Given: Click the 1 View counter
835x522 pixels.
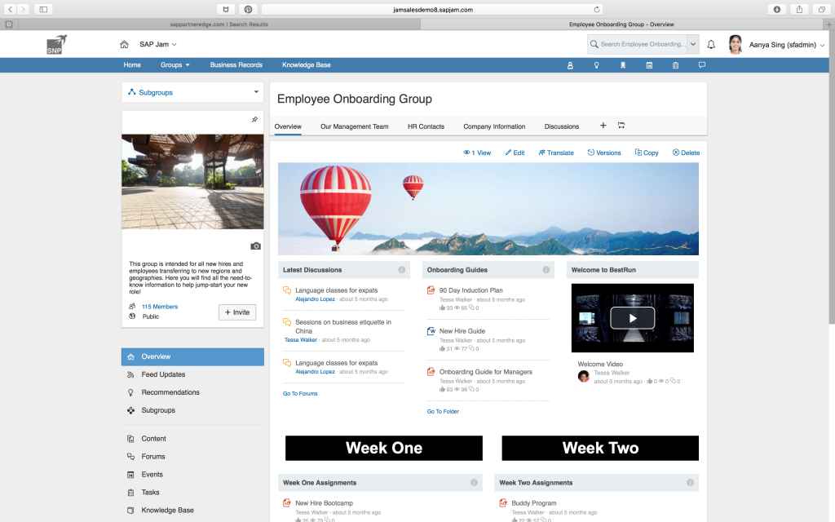Looking at the screenshot, I should click(x=477, y=153).
